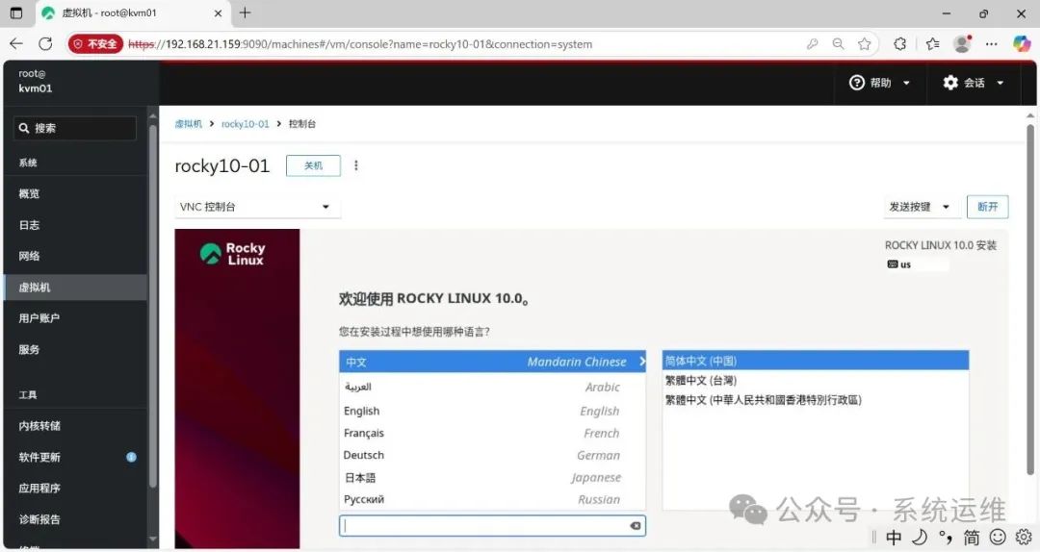
Task: Select English language row
Action: [x=492, y=411]
